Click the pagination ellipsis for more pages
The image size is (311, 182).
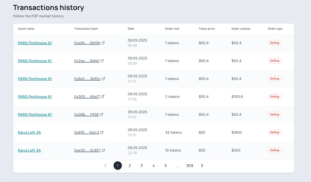[178, 166]
